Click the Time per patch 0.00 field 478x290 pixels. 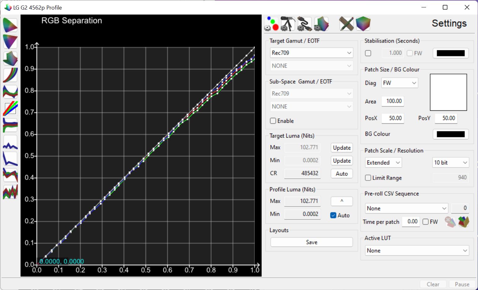411,222
